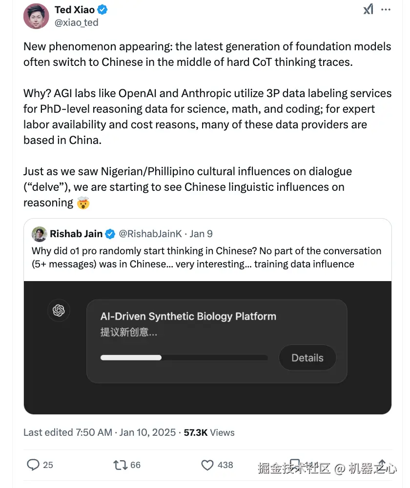Click the share icon at bottom right

tap(382, 465)
